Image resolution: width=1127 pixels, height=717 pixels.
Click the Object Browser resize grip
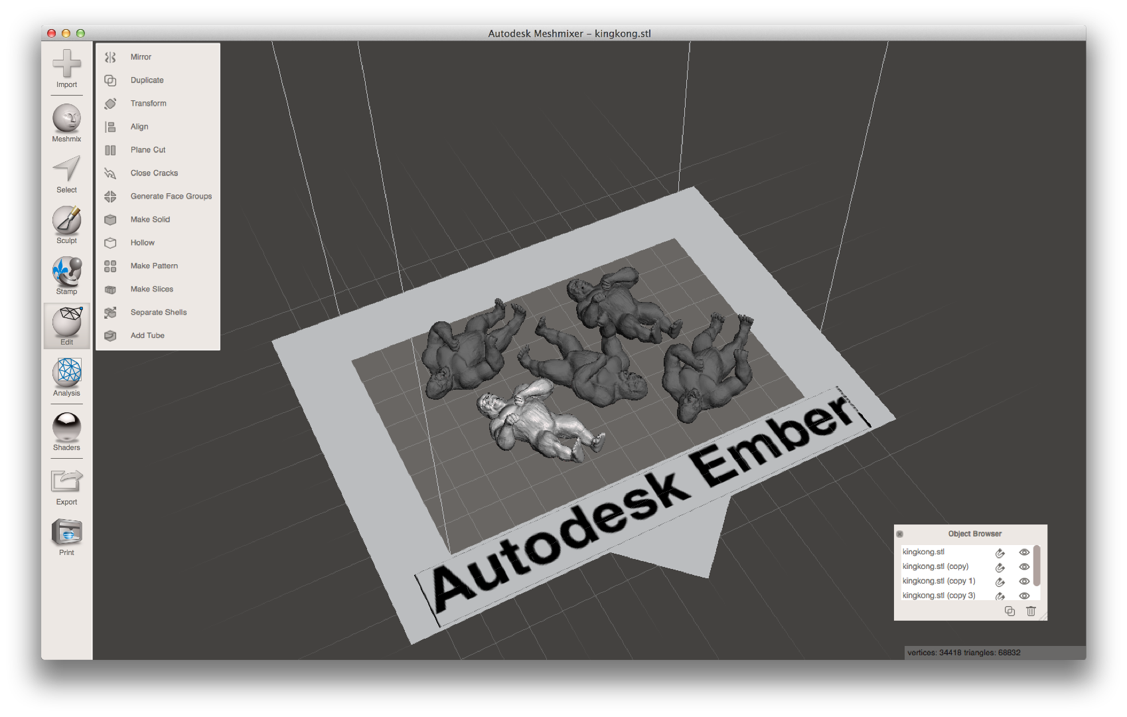point(1043,617)
